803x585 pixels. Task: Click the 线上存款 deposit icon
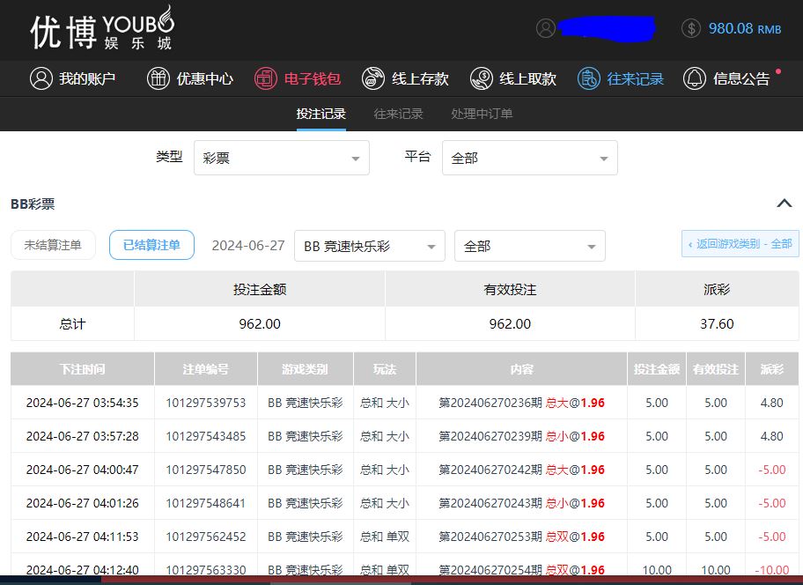(372, 78)
